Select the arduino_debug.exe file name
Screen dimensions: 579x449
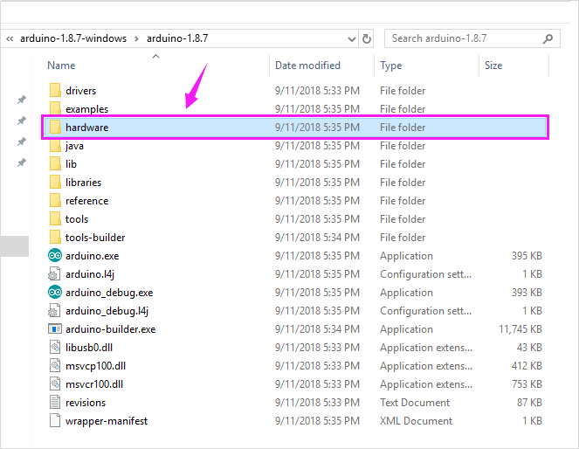click(109, 293)
